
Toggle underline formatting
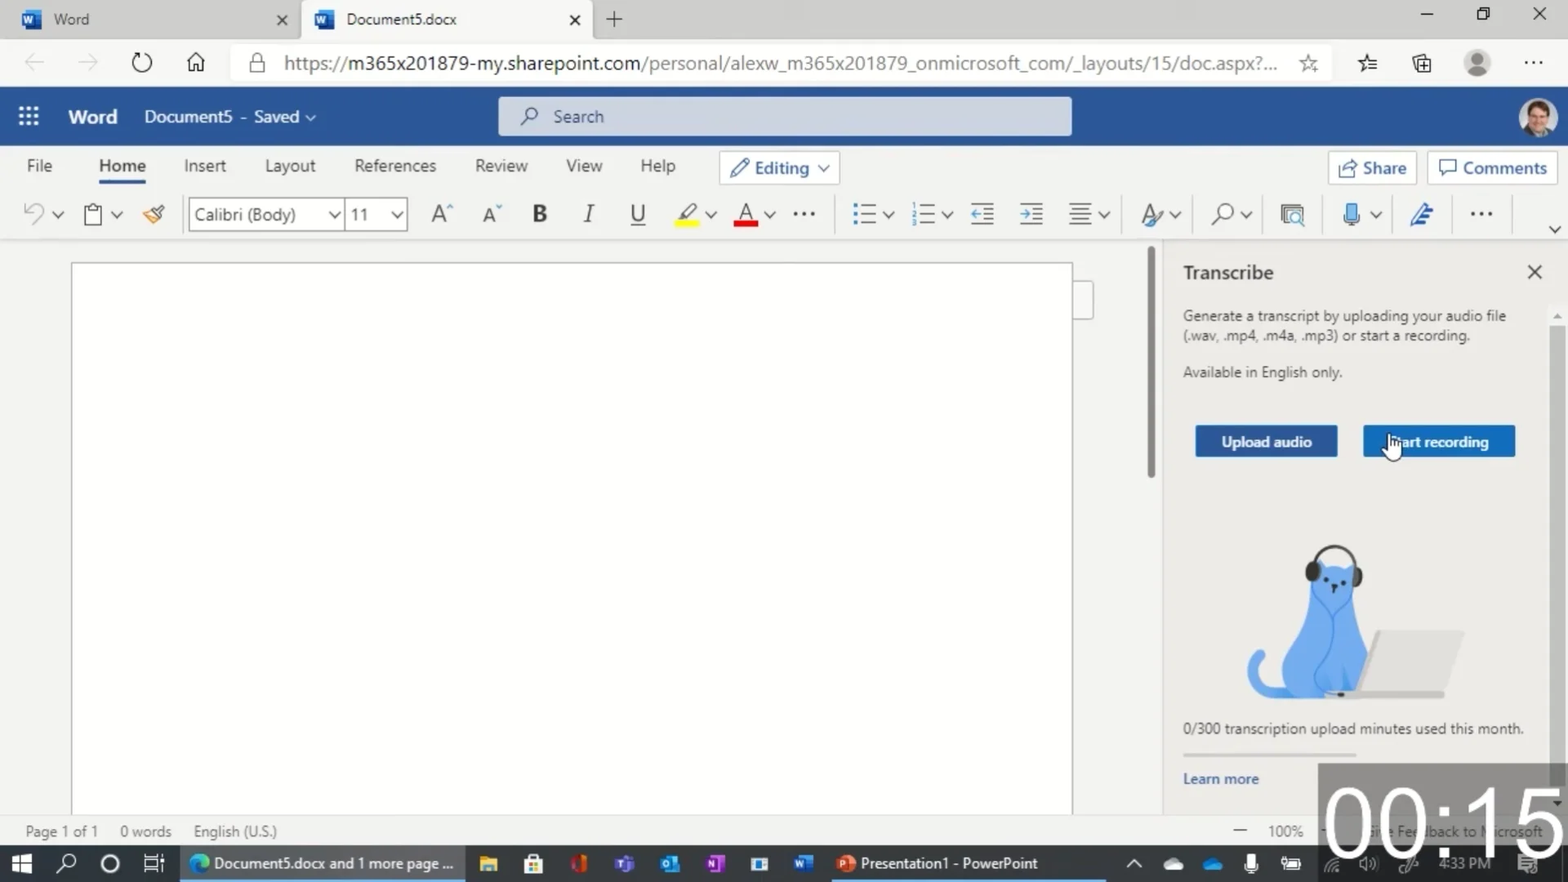click(638, 215)
